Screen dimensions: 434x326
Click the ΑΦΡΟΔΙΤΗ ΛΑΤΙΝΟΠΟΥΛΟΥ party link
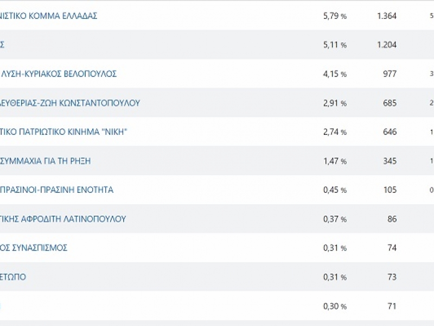[x=63, y=219]
